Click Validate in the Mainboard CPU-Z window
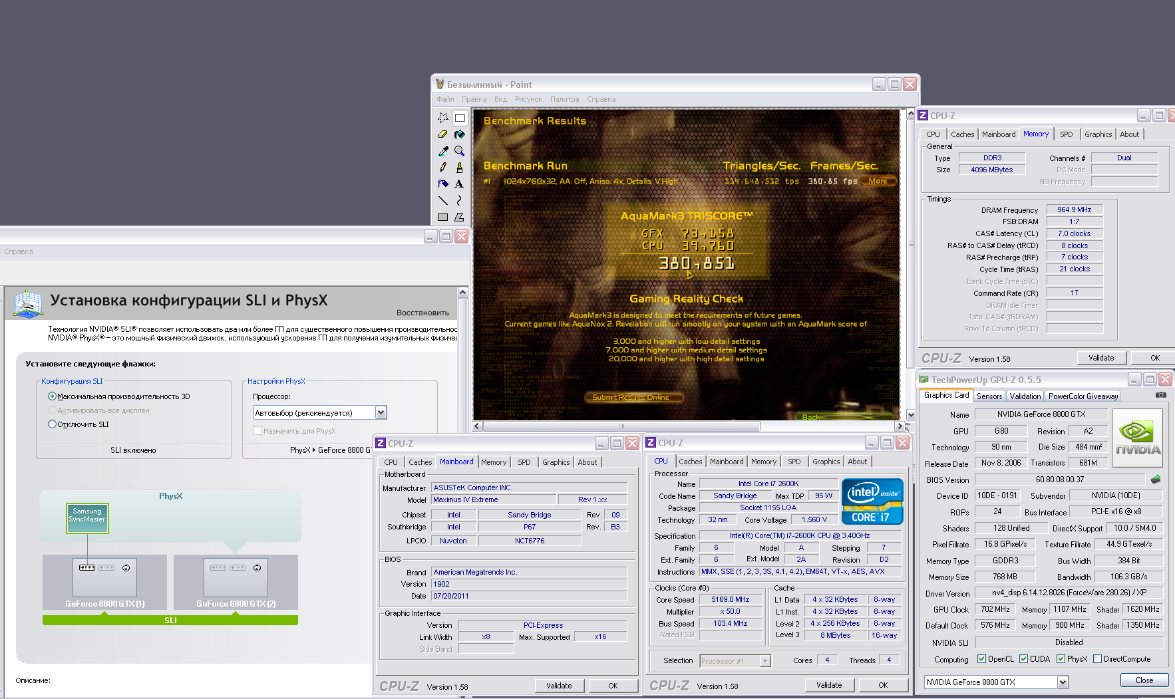 coord(559,686)
